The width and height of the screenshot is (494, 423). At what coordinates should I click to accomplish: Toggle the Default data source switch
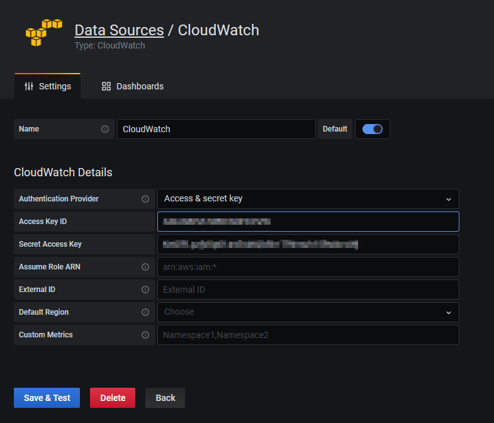click(x=373, y=129)
